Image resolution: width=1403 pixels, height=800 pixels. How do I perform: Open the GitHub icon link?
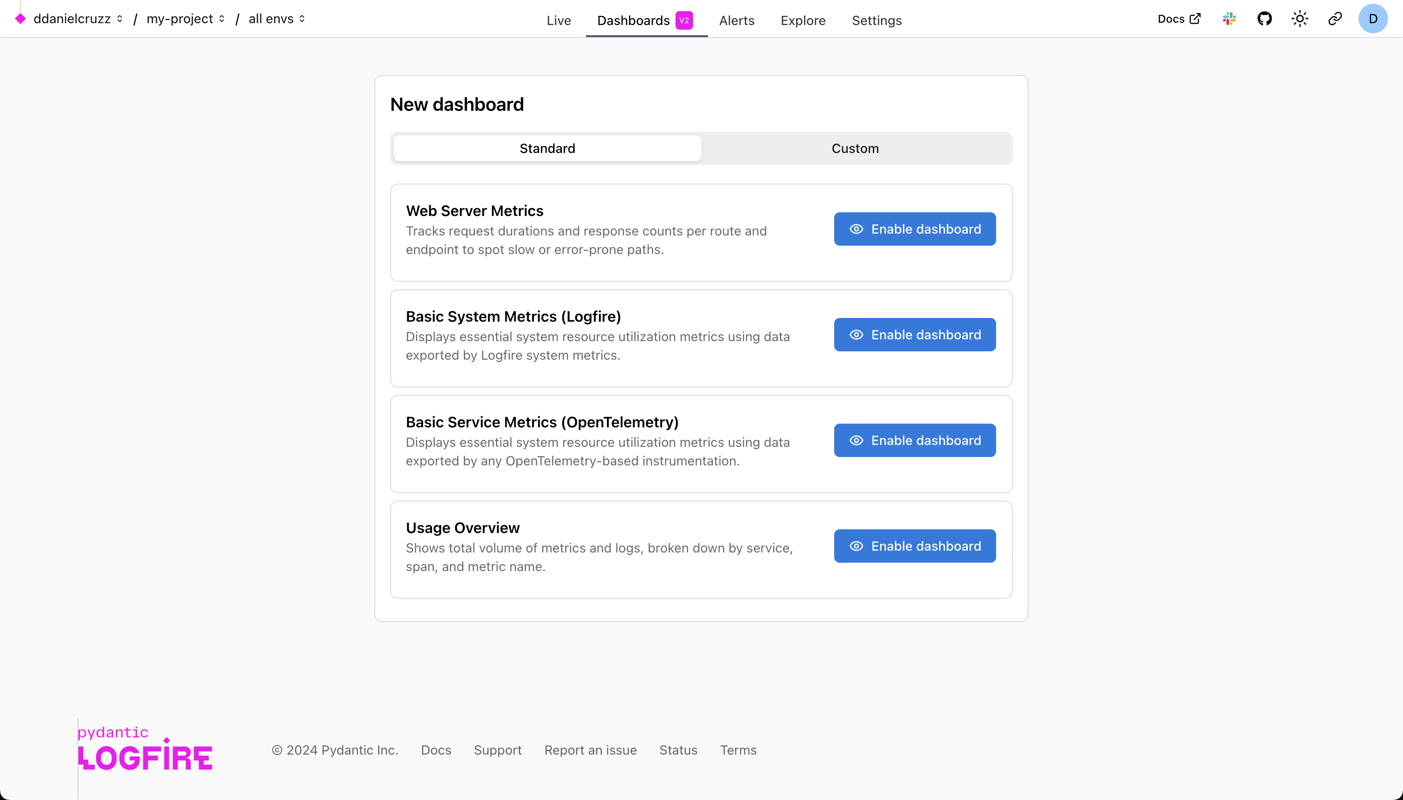tap(1264, 19)
